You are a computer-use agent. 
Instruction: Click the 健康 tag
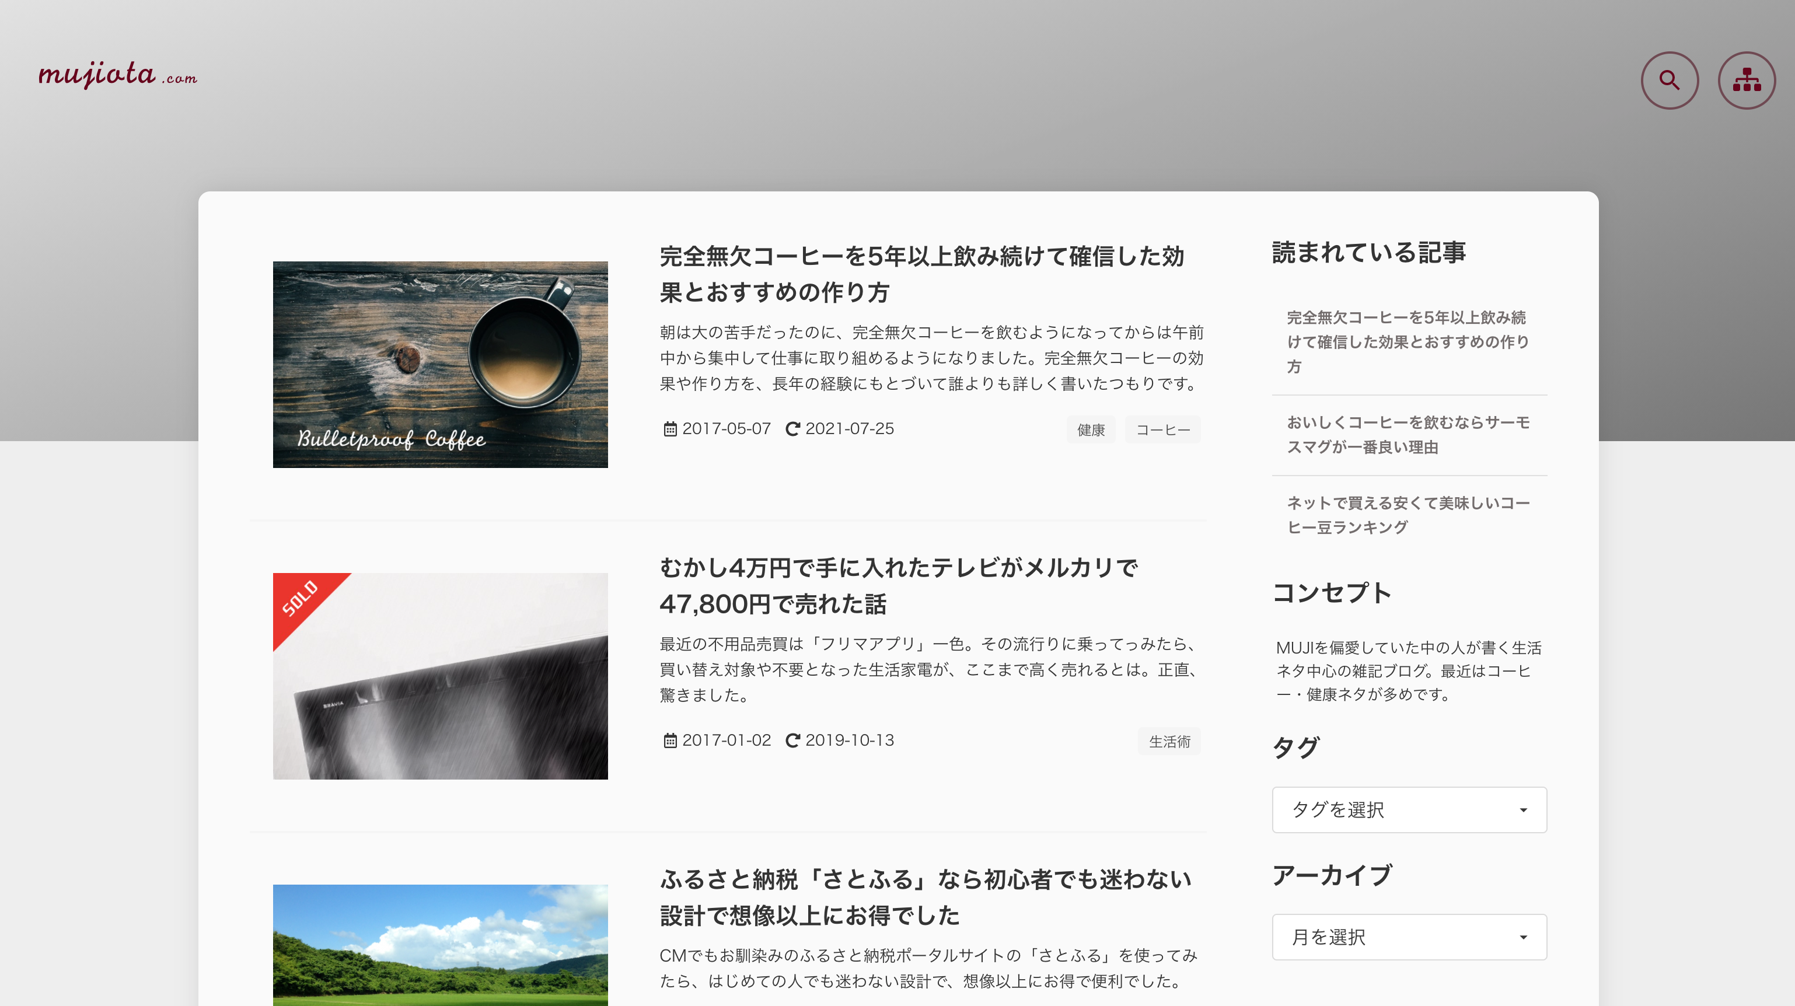(x=1091, y=430)
